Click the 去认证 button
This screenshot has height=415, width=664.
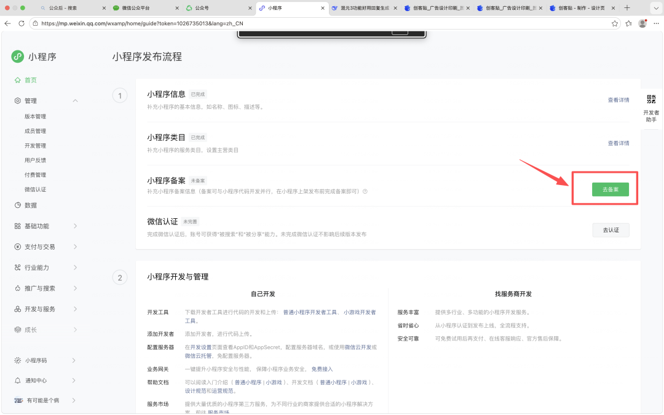(x=611, y=230)
